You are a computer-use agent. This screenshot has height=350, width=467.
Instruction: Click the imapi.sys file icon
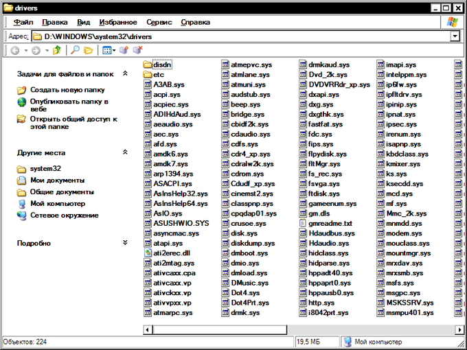coord(380,65)
